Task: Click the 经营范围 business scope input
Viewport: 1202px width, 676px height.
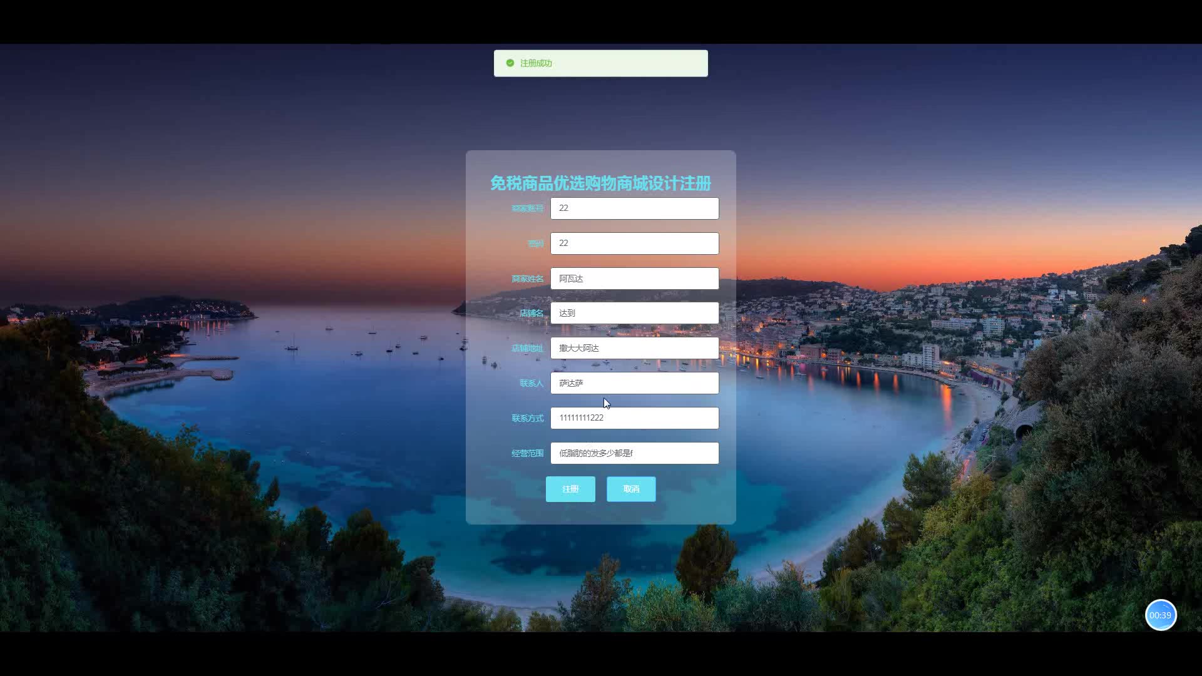Action: coord(634,453)
